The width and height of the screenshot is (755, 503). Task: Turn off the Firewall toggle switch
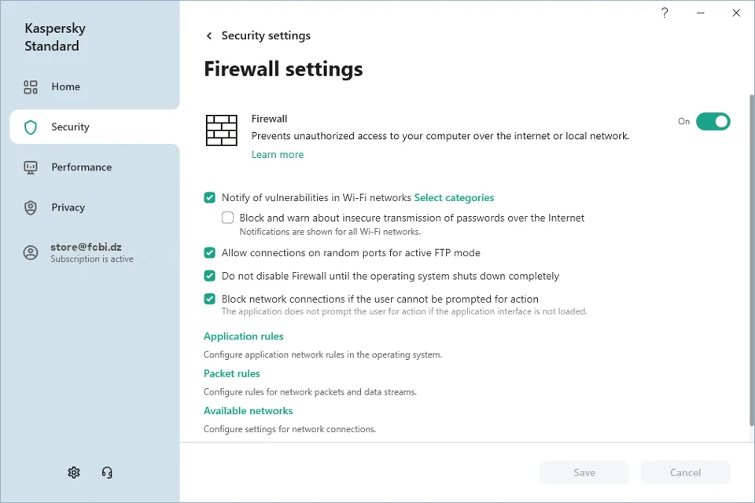pos(713,122)
